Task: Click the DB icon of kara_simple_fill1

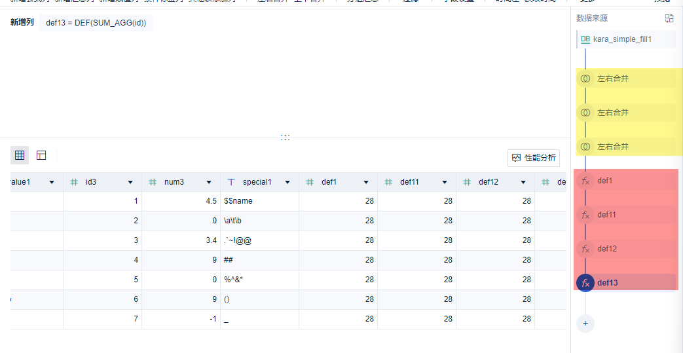Action: point(585,40)
